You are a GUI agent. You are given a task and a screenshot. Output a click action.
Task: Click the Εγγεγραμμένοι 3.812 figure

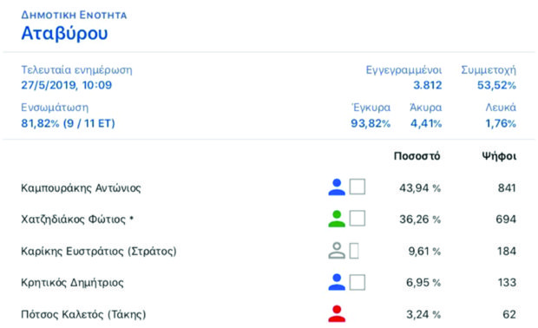[427, 85]
